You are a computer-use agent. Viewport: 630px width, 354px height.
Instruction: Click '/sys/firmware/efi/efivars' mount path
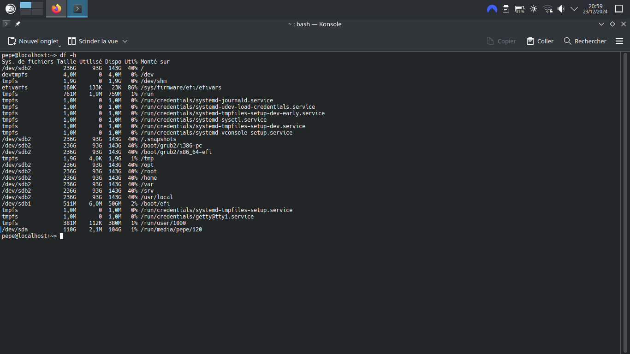click(x=181, y=88)
